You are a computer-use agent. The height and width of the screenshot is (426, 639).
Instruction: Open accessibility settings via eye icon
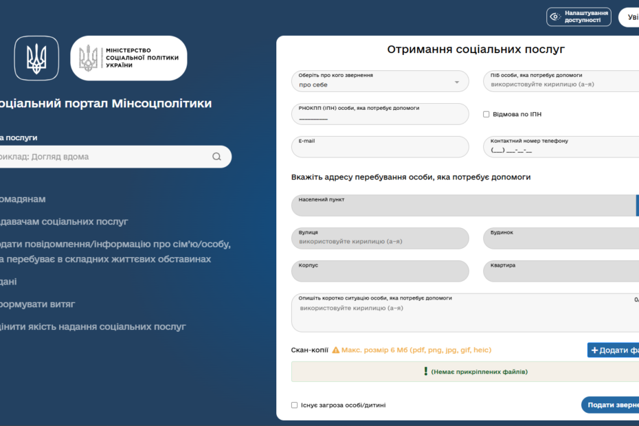[556, 17]
